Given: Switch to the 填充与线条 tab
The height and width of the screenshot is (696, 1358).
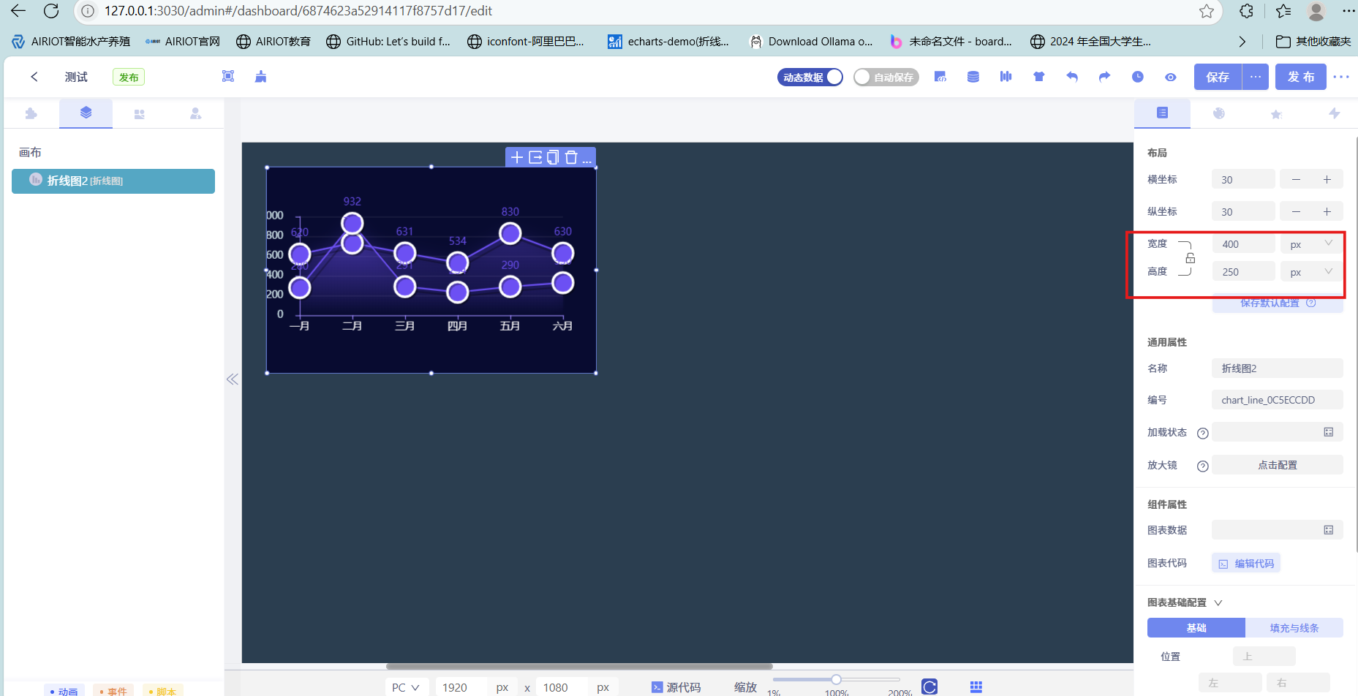Looking at the screenshot, I should (x=1294, y=628).
